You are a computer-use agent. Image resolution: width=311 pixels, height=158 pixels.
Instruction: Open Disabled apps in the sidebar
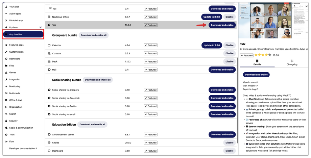(16, 20)
